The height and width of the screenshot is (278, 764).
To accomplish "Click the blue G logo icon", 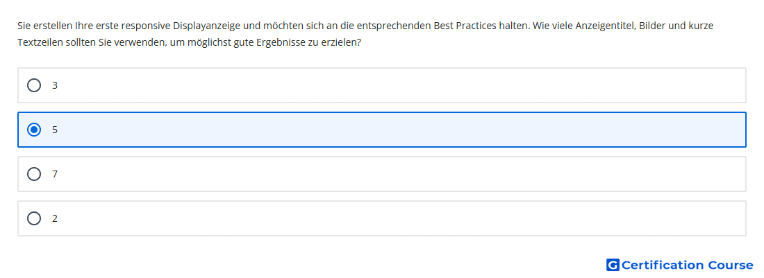I will coord(613,265).
